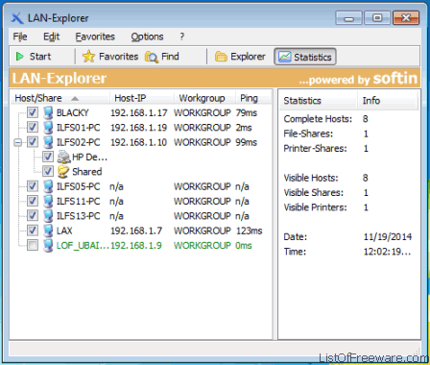430x365 pixels.
Task: Open the question mark help menu
Action: coord(181,36)
